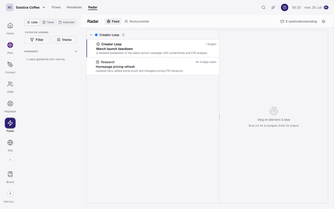The height and width of the screenshot is (209, 334).
Task: Collapse the Creator Loop group
Action: coord(91,35)
